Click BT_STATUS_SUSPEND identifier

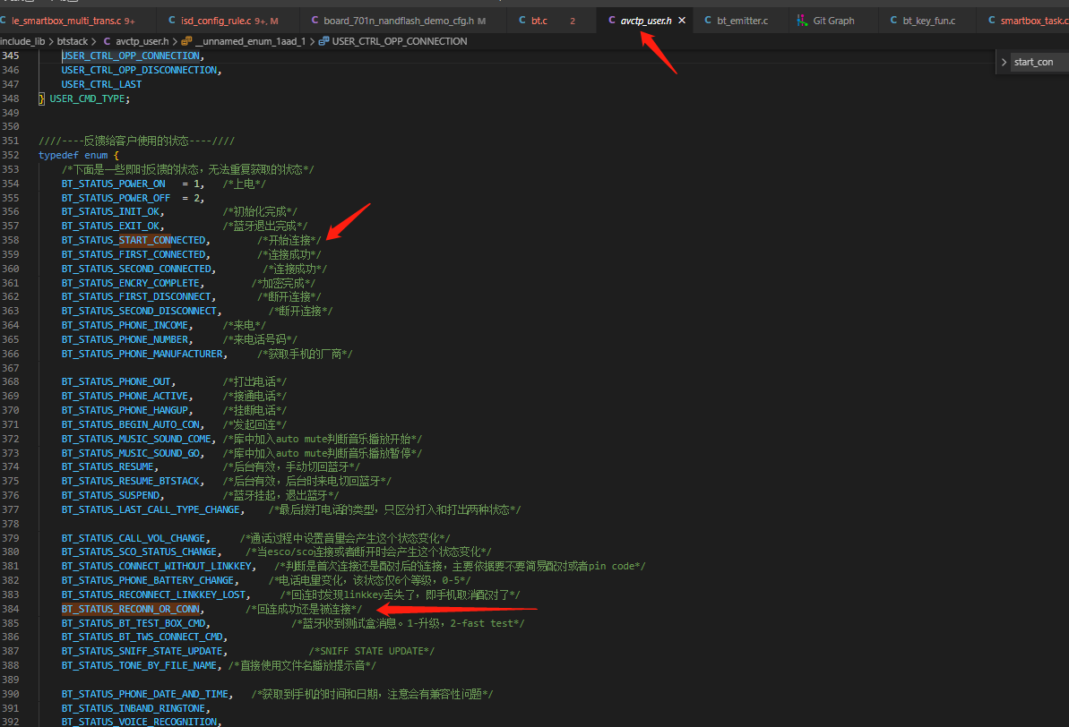(x=110, y=495)
